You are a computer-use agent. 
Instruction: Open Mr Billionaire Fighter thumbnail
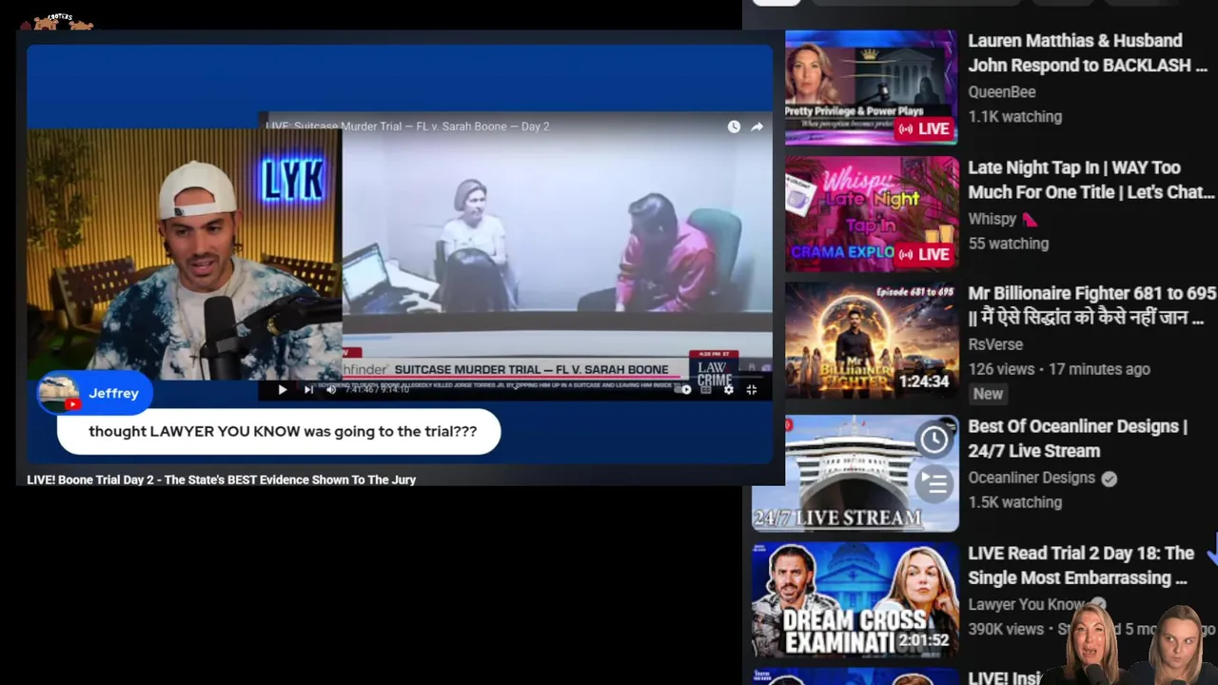tap(871, 341)
